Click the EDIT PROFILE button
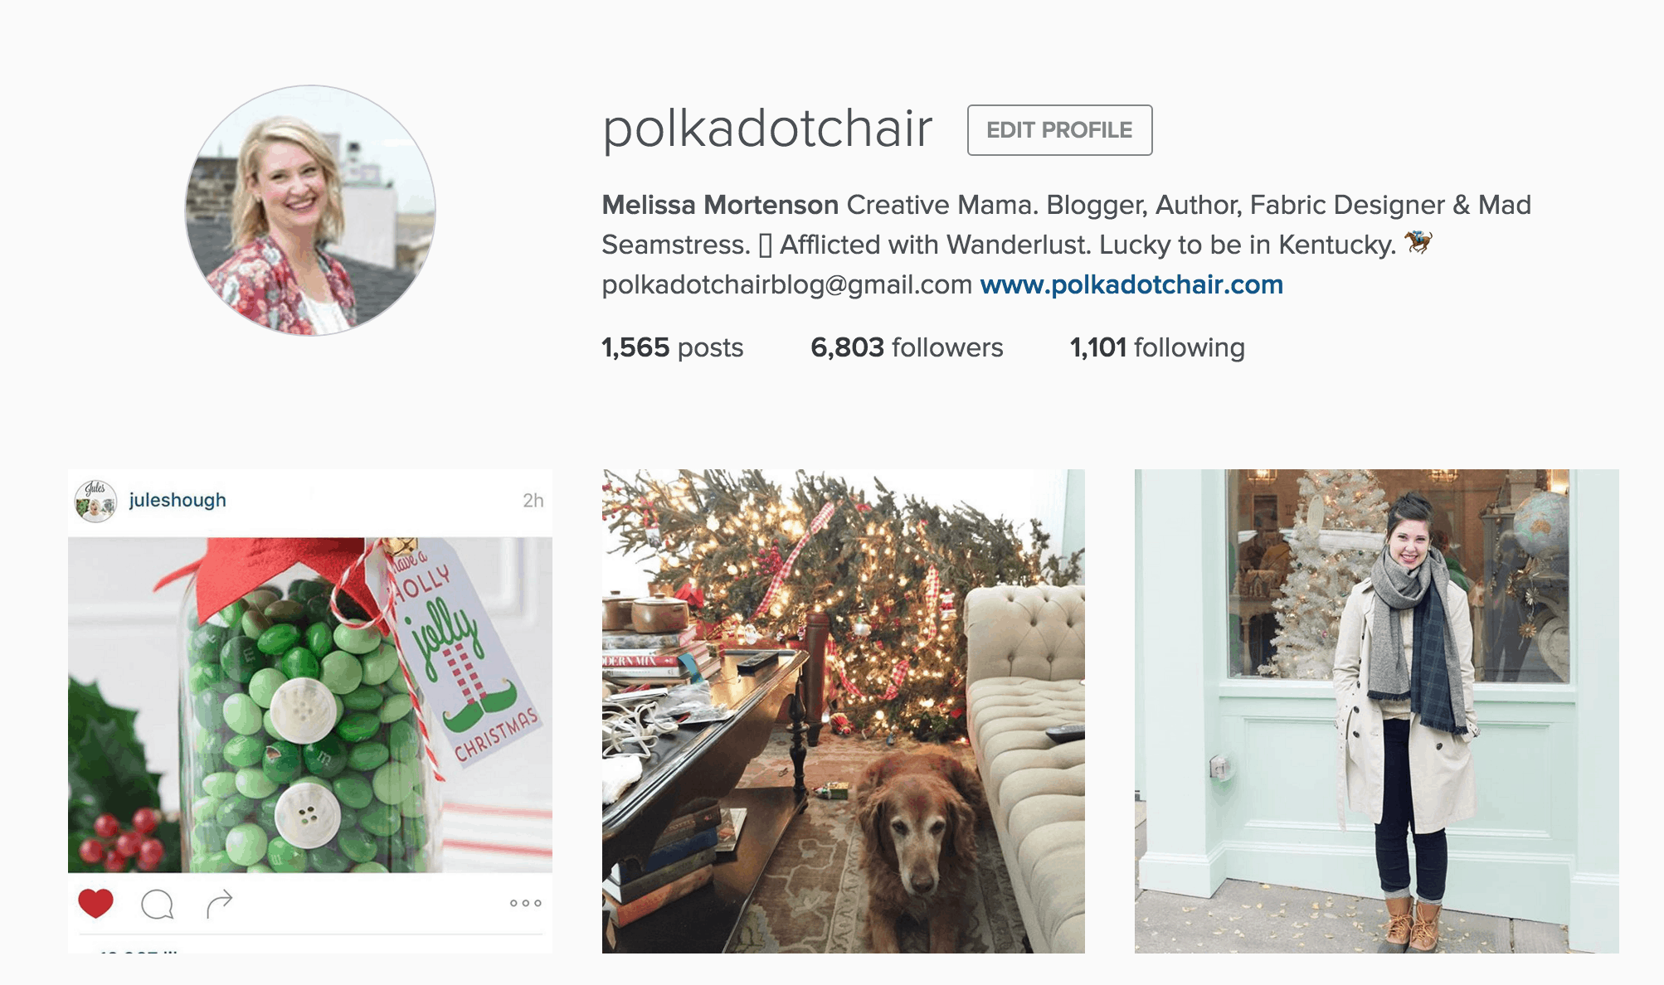This screenshot has height=985, width=1664. [1059, 130]
